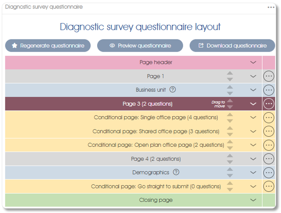Move Shared office page up with up arrow

(230, 128)
